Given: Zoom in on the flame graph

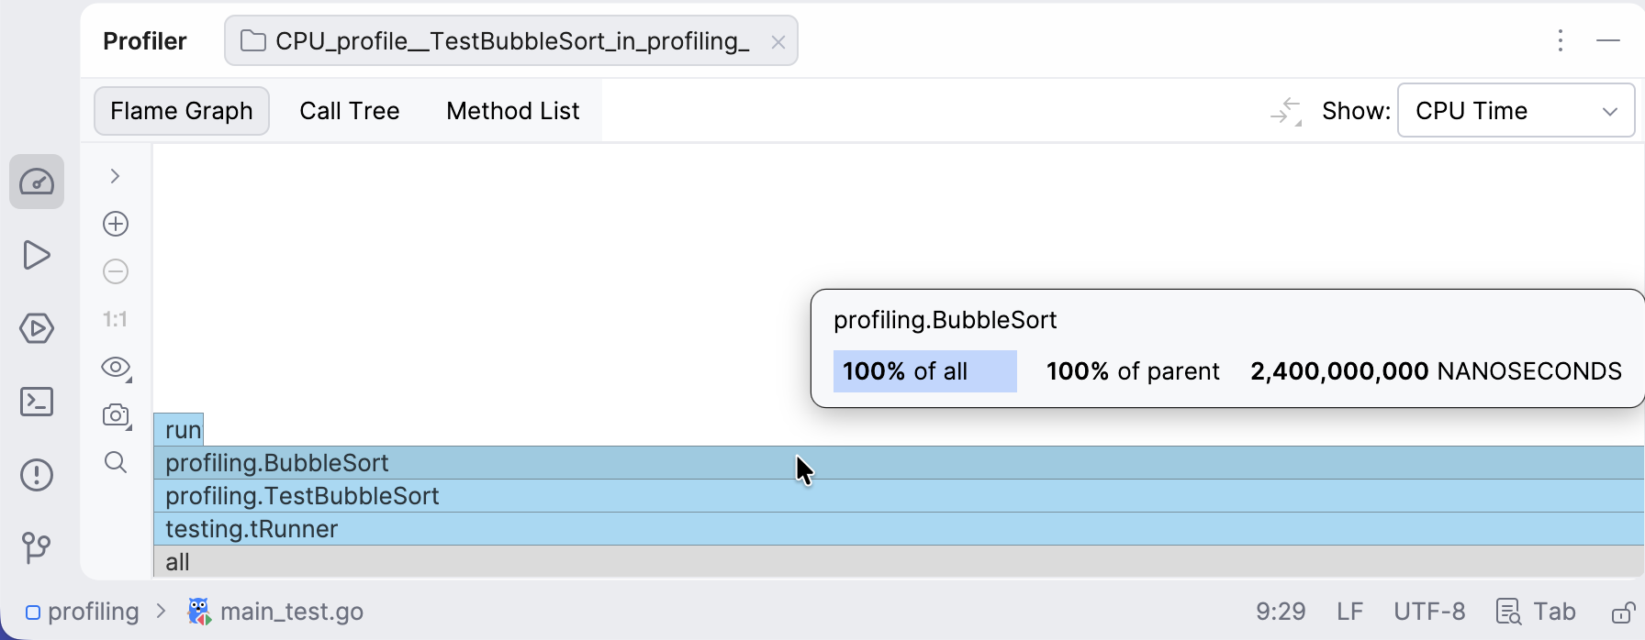Looking at the screenshot, I should [116, 224].
